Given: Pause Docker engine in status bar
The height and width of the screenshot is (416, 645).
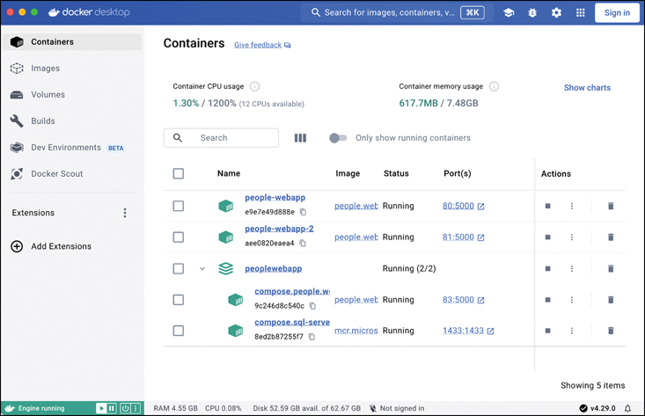Looking at the screenshot, I should click(x=113, y=408).
